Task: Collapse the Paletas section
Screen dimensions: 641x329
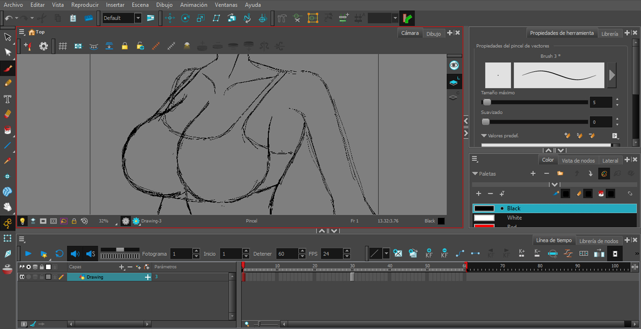Action: click(x=475, y=173)
